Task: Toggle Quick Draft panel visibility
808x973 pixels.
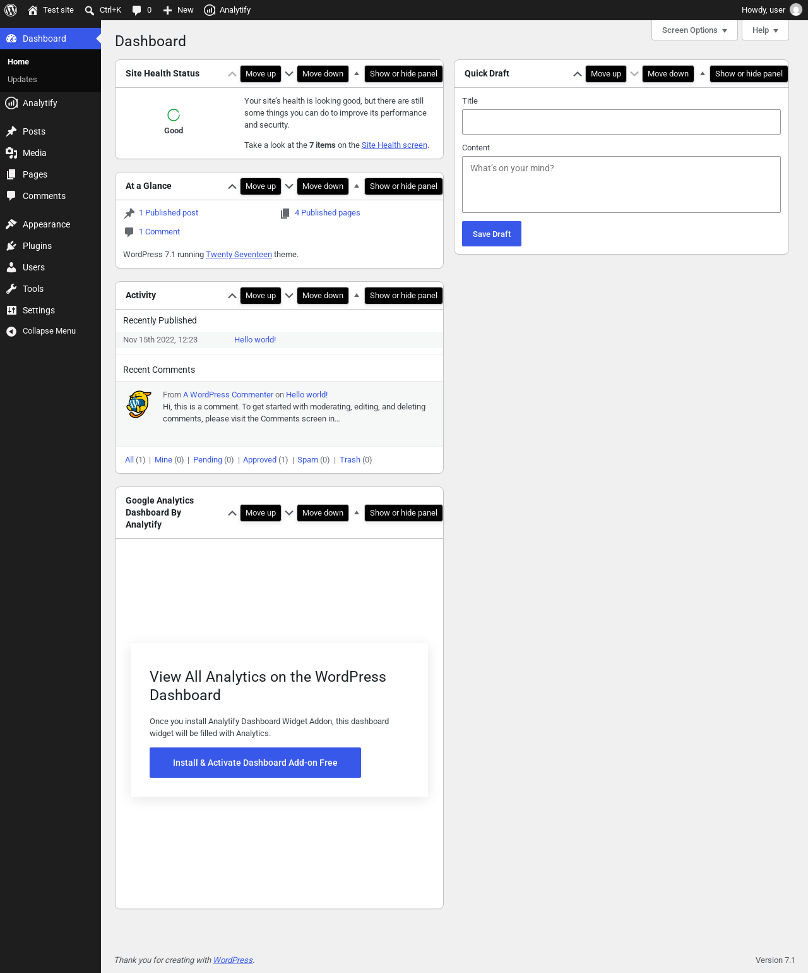Action: (702, 74)
